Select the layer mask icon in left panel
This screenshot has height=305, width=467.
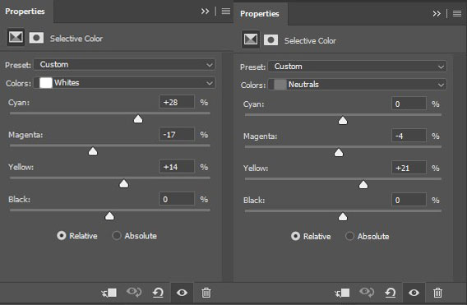(36, 38)
